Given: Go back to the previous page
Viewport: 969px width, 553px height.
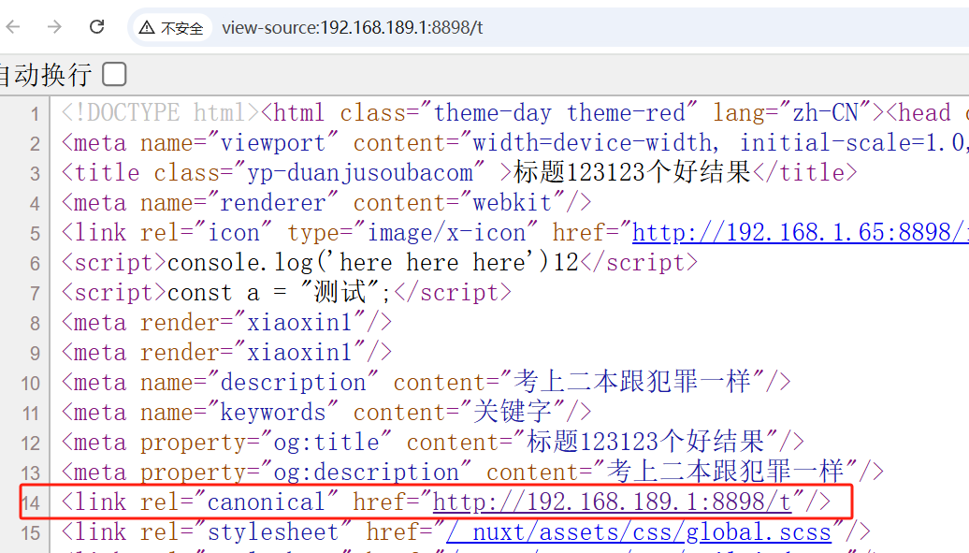Looking at the screenshot, I should coord(13,26).
